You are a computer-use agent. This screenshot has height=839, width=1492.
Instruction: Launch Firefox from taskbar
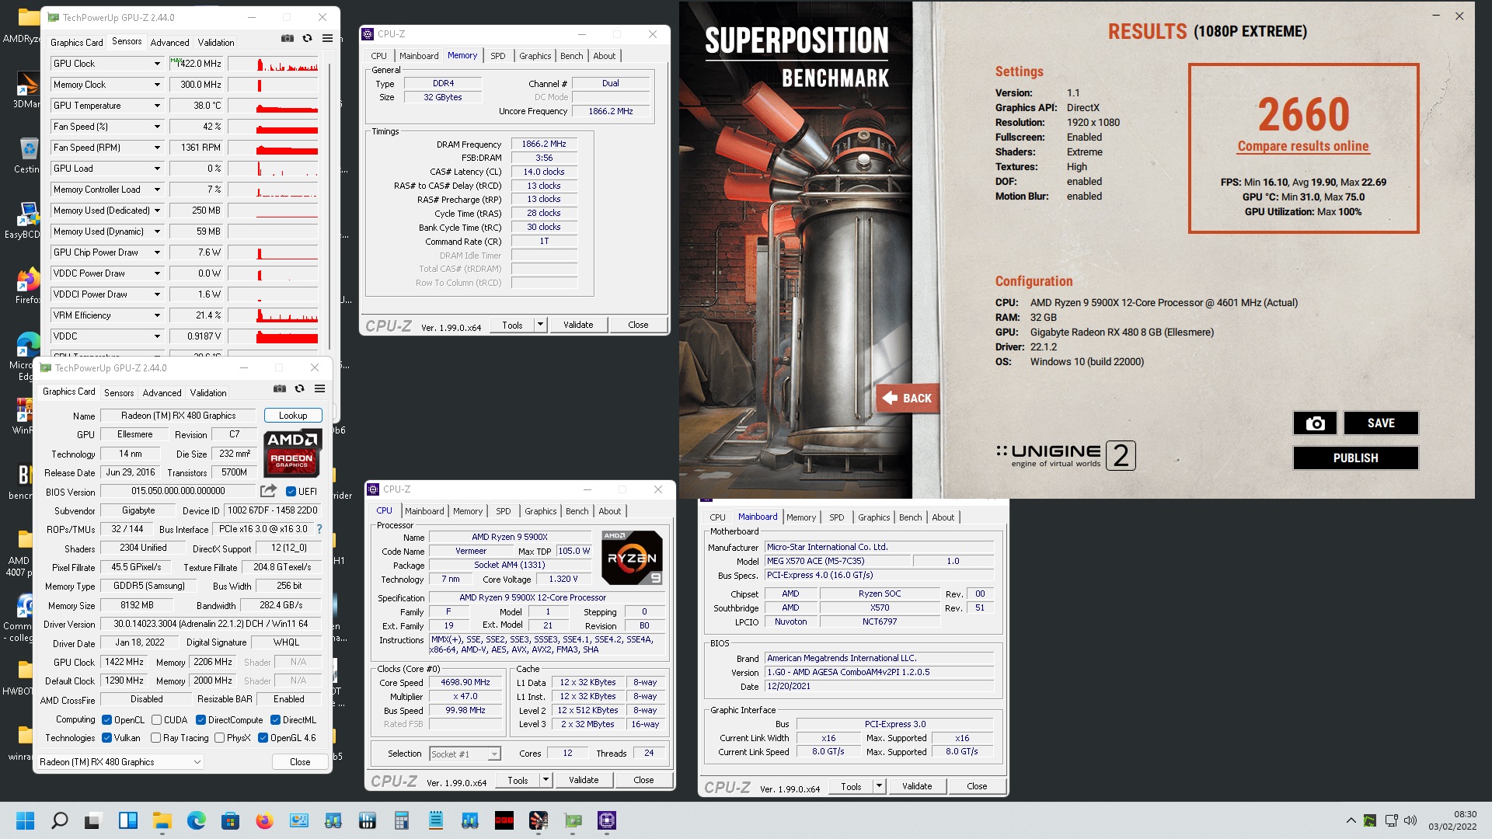(x=264, y=820)
